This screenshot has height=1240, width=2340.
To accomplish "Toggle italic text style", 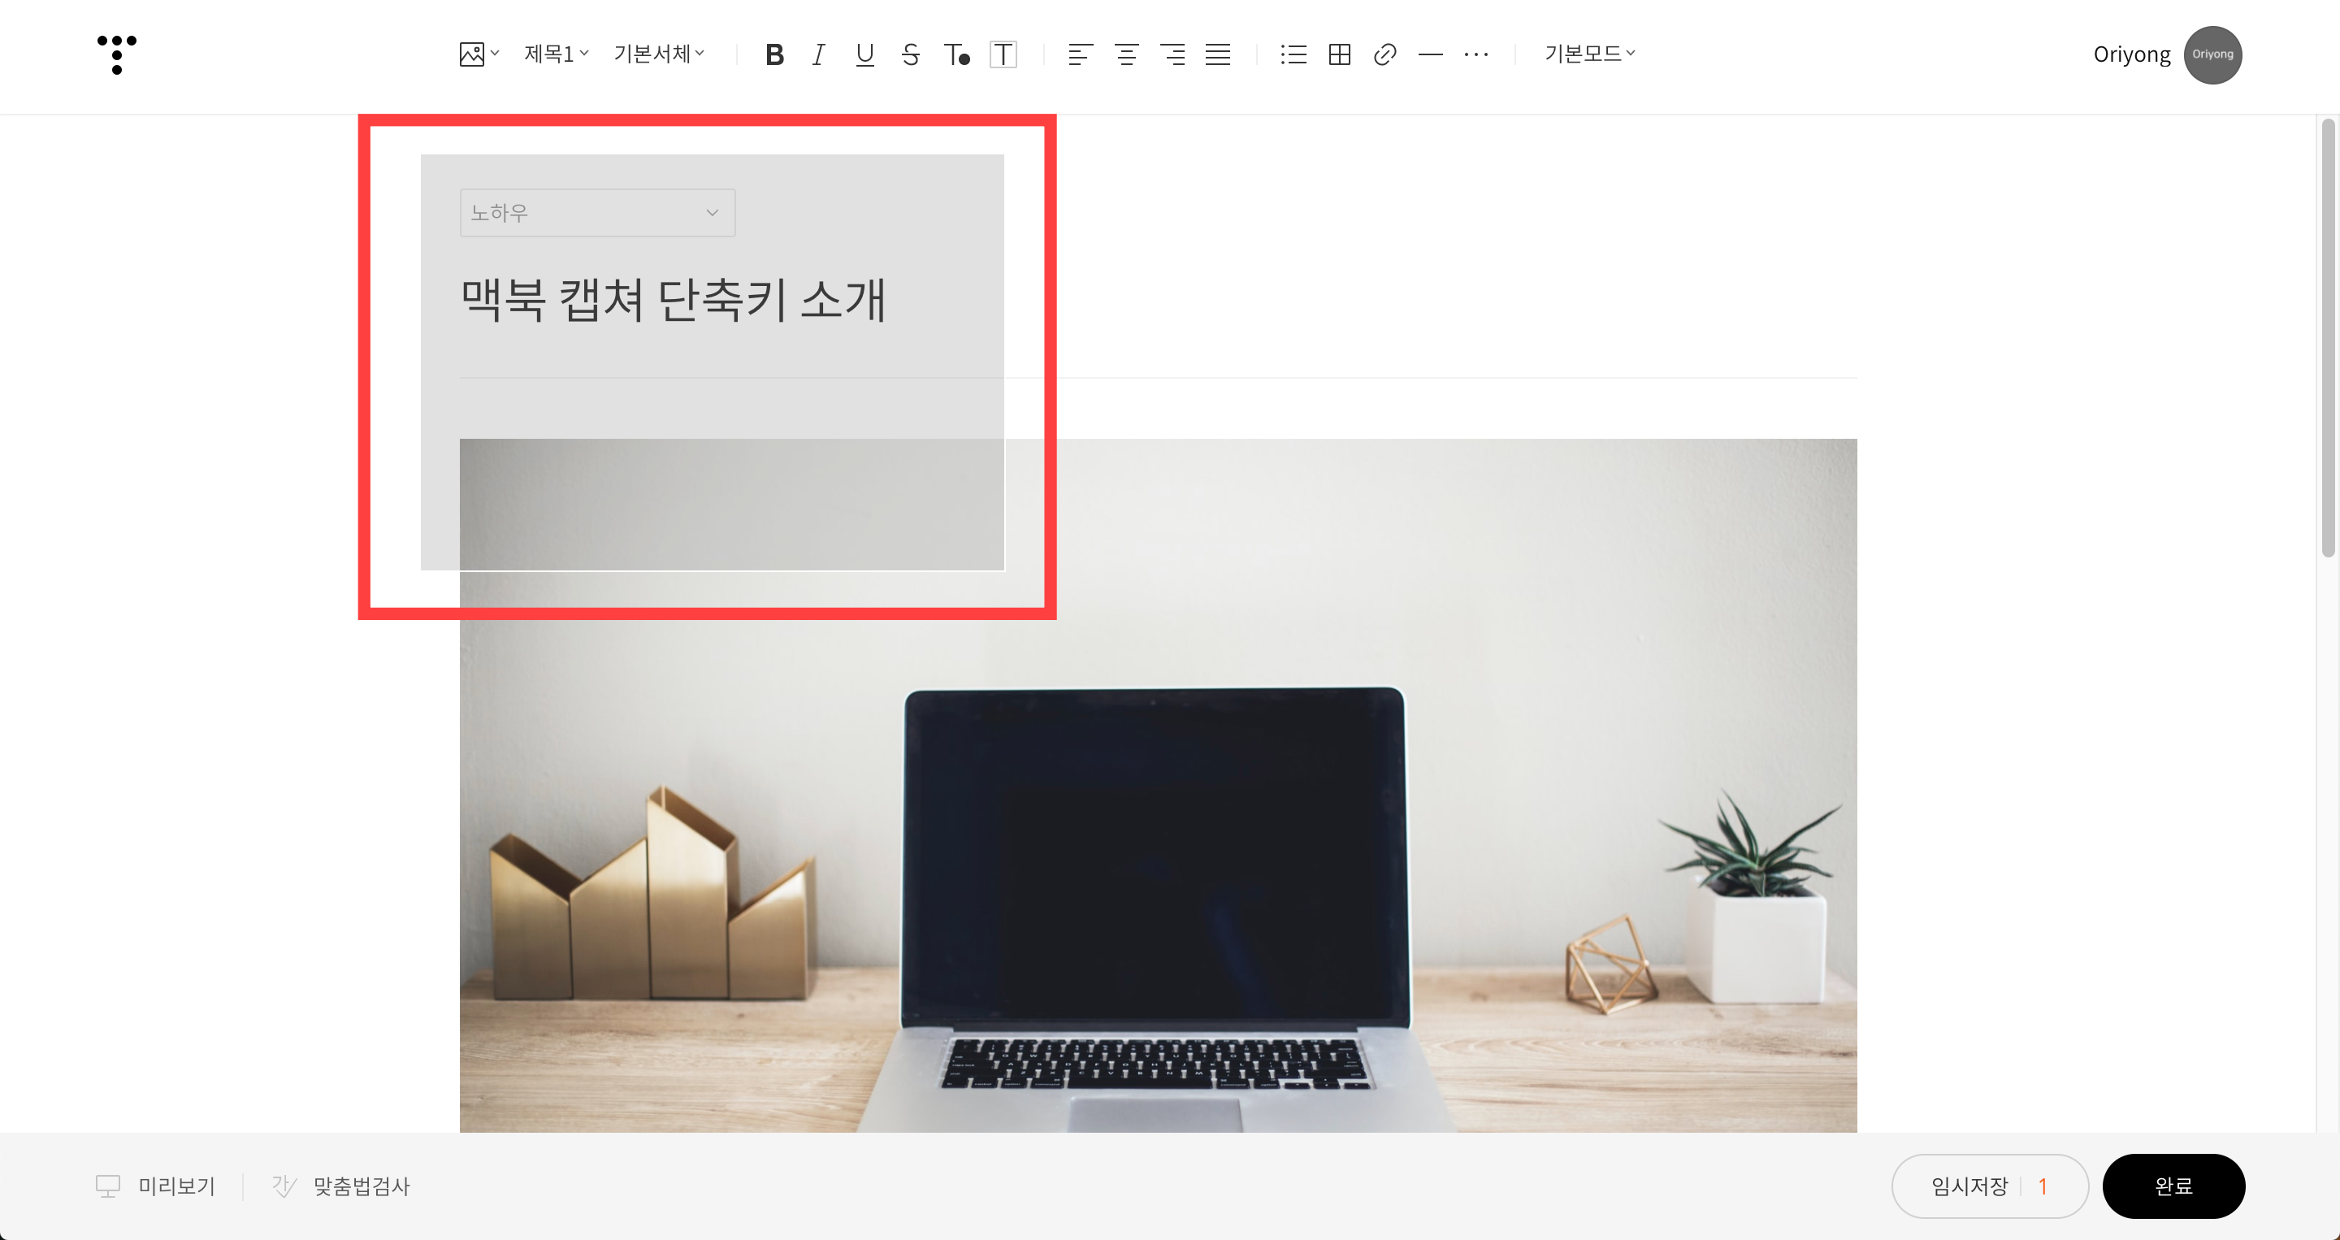I will click(818, 54).
